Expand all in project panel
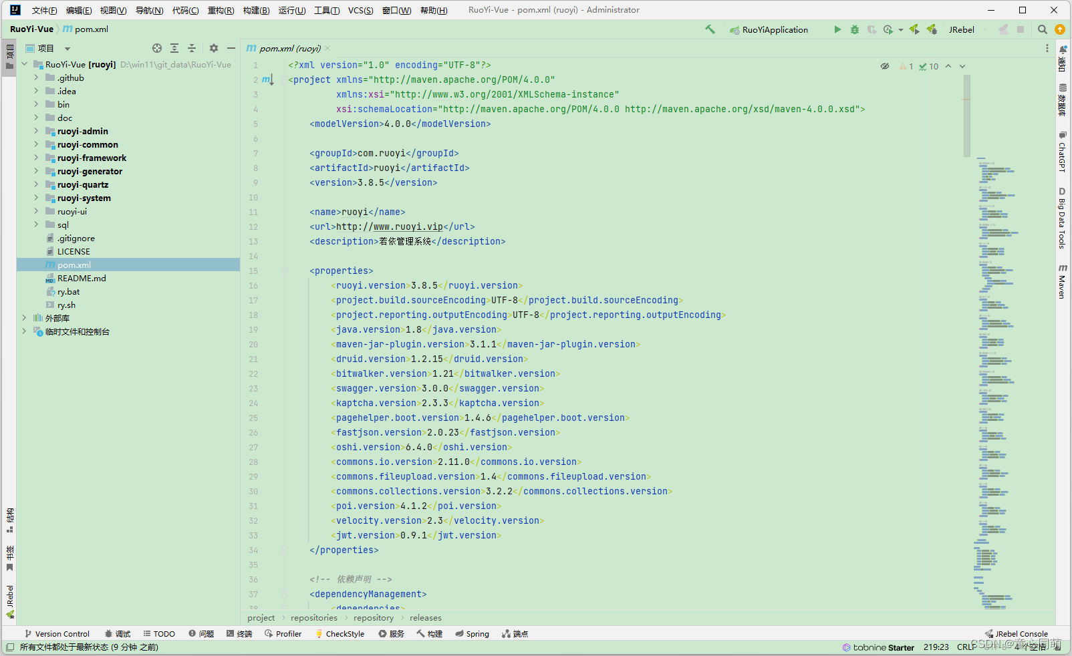This screenshot has height=656, width=1072. [174, 48]
